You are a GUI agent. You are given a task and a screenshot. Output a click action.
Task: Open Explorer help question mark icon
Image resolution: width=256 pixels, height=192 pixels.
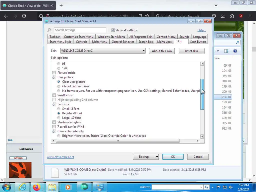[x=235, y=51]
